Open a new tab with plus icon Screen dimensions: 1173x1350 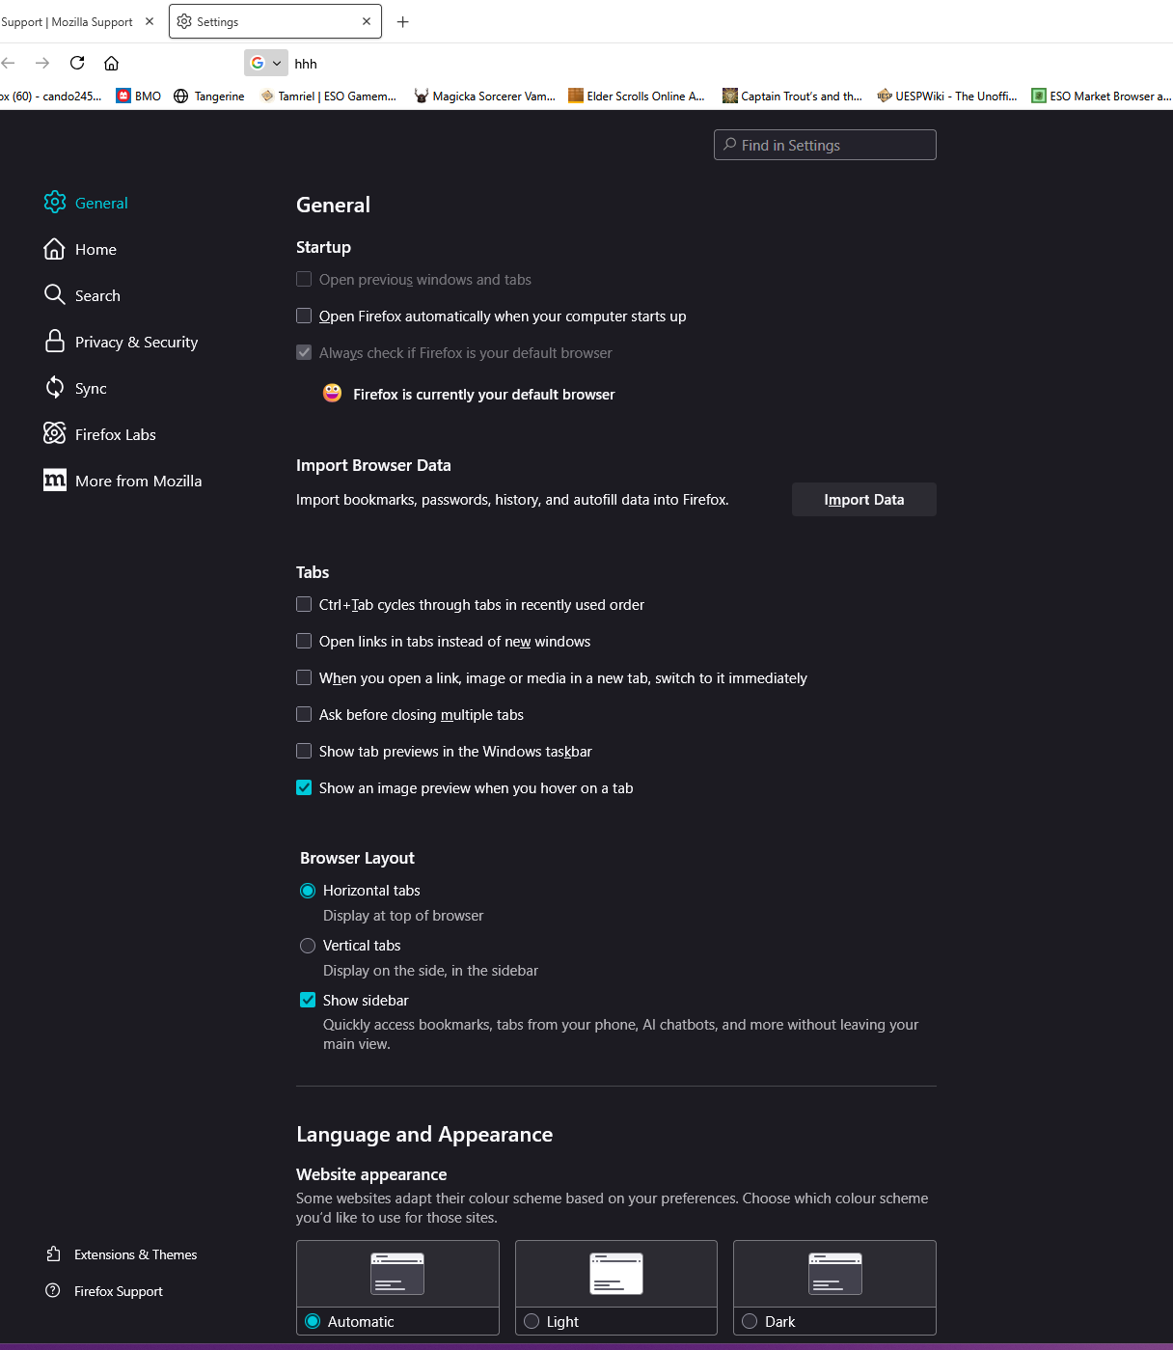click(x=403, y=22)
